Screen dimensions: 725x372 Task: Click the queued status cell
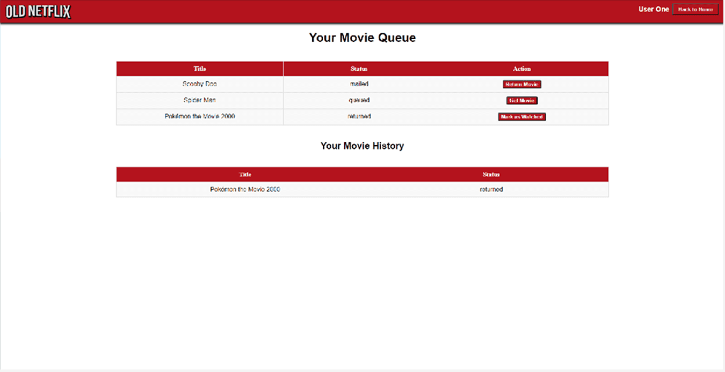(x=359, y=100)
